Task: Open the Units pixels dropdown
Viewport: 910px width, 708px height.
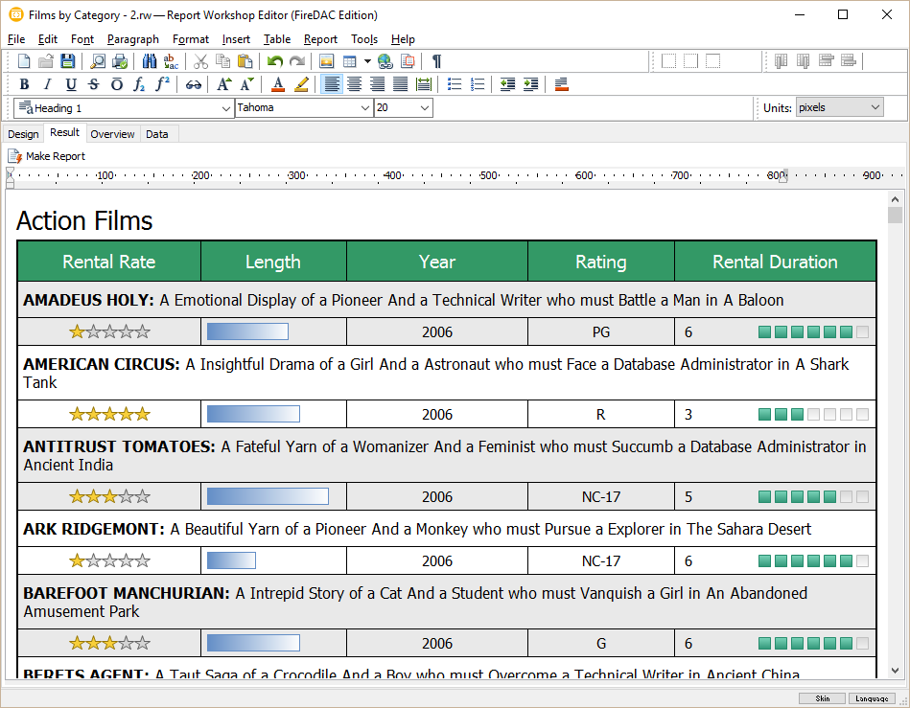Action: coord(875,108)
